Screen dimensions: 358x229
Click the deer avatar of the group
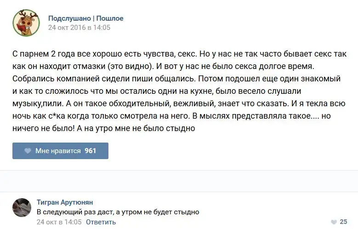[x=26, y=23]
